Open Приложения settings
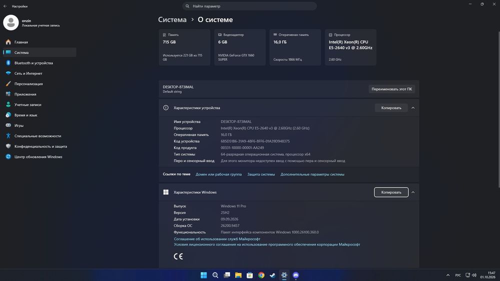Screen dimensions: 500x281 [39, 94]
